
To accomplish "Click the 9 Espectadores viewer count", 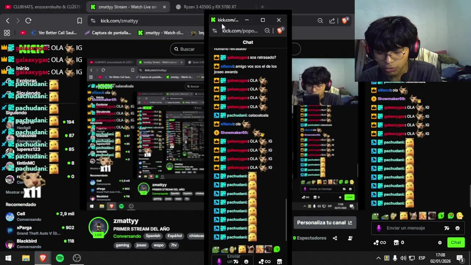I will [309, 238].
